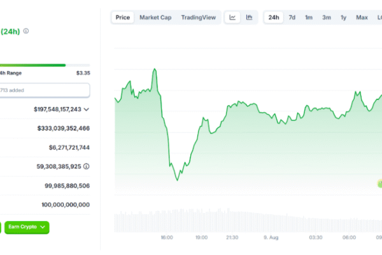Choose the 3m chart range
The width and height of the screenshot is (382, 255).
point(326,17)
